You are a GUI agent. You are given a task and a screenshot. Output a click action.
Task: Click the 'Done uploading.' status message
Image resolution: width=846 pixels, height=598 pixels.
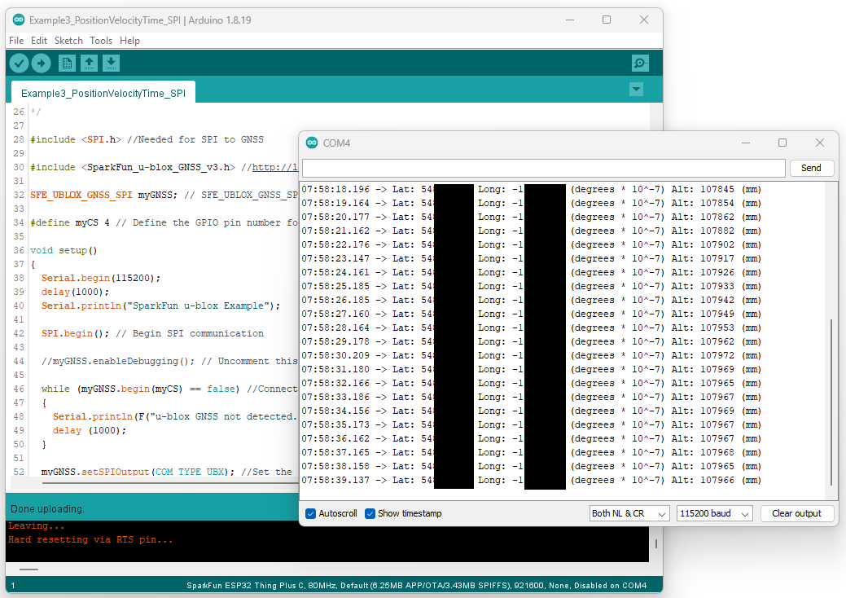(47, 509)
